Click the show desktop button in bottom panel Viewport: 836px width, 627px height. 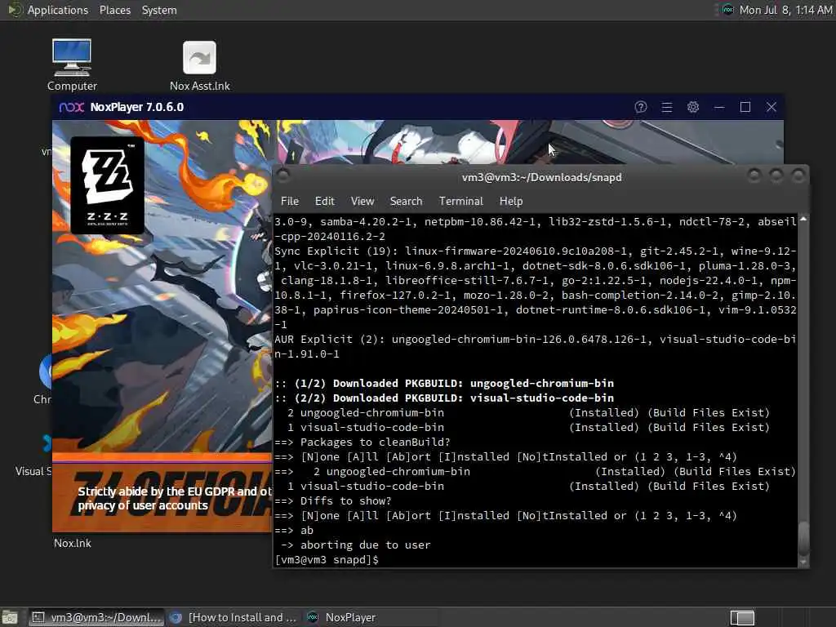[x=10, y=617]
